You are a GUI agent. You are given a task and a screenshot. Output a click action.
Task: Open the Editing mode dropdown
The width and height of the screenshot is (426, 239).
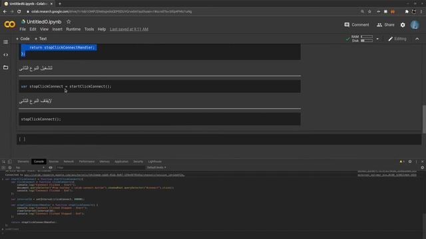pyautogui.click(x=397, y=39)
